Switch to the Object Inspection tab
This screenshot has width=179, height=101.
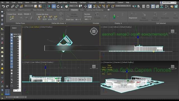click(24, 10)
